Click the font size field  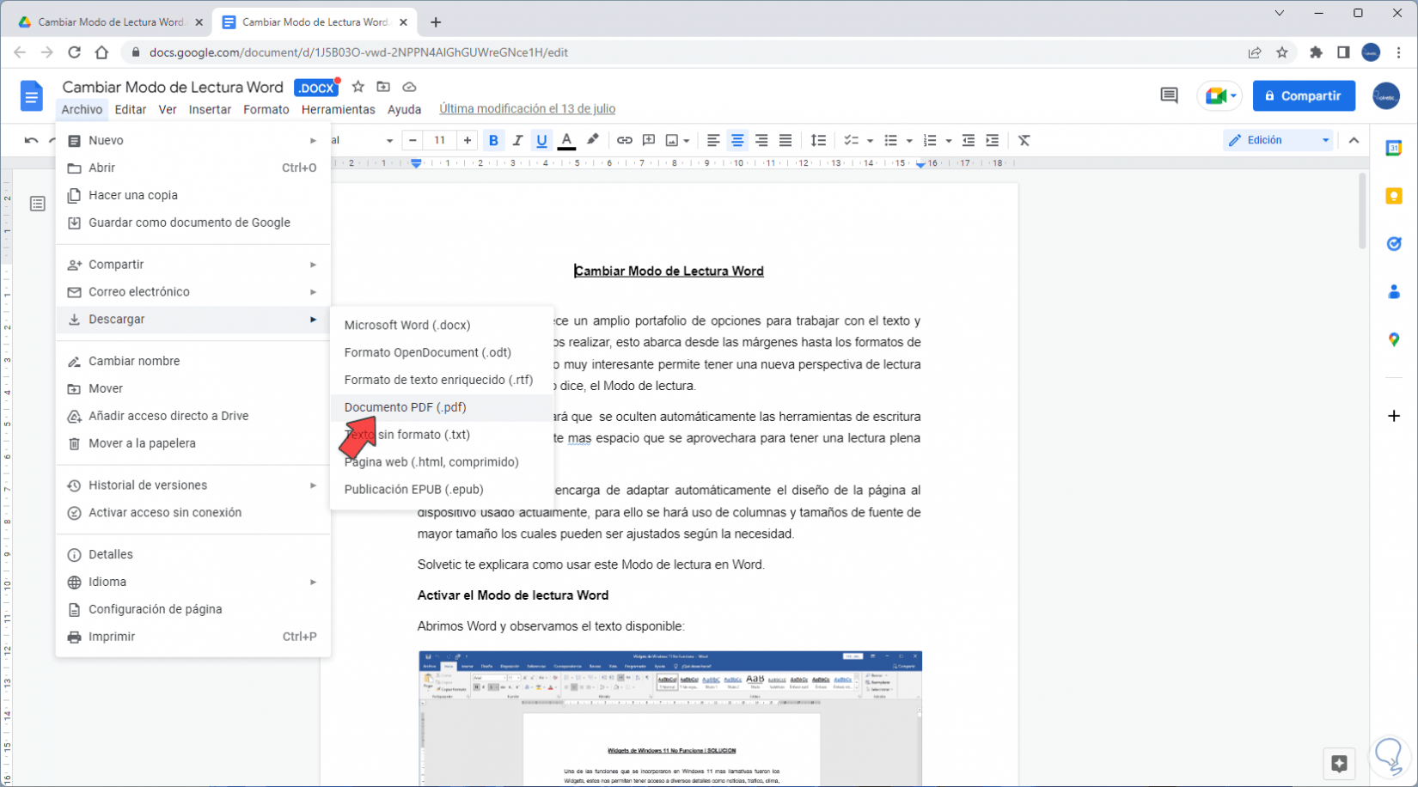(x=440, y=140)
